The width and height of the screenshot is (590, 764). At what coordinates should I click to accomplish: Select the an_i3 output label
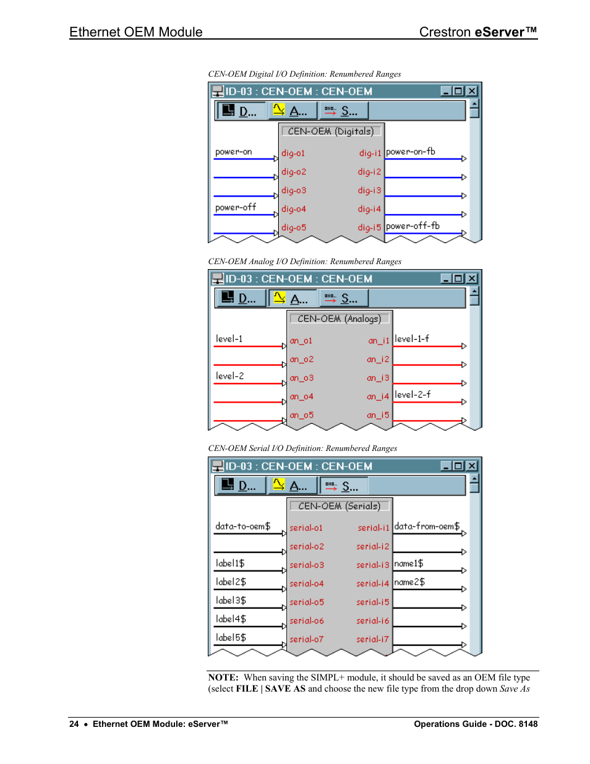click(x=378, y=378)
